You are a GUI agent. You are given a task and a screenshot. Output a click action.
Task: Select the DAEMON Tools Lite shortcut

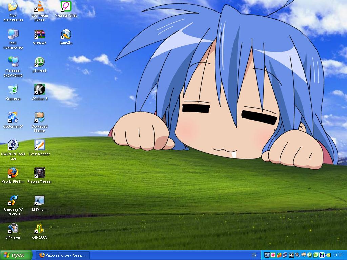(x=13, y=150)
